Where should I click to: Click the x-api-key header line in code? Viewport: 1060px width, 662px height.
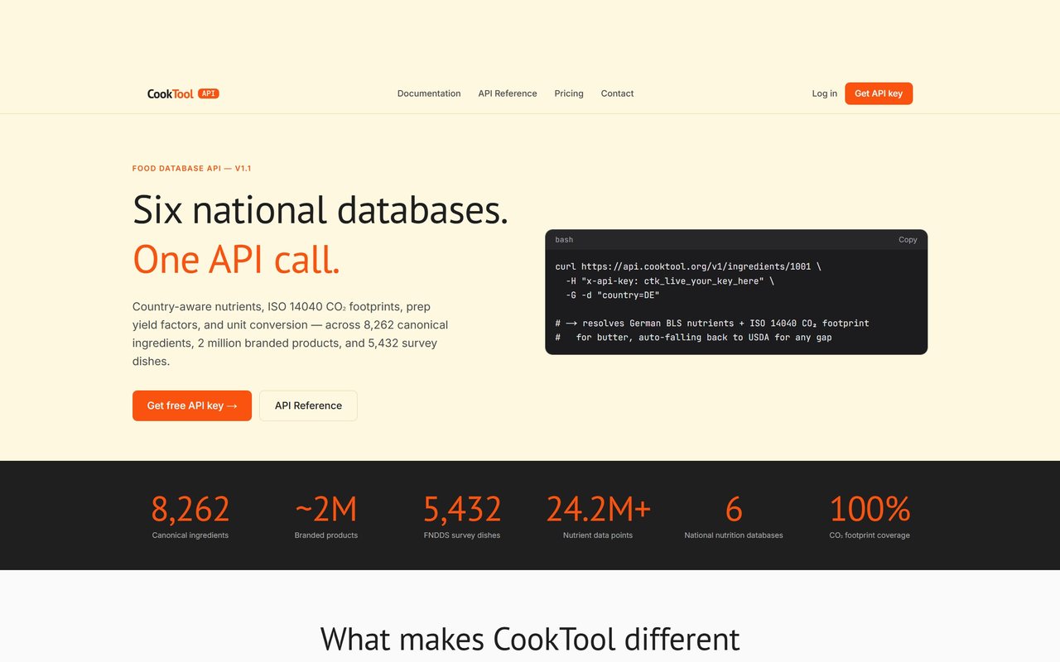coord(670,281)
